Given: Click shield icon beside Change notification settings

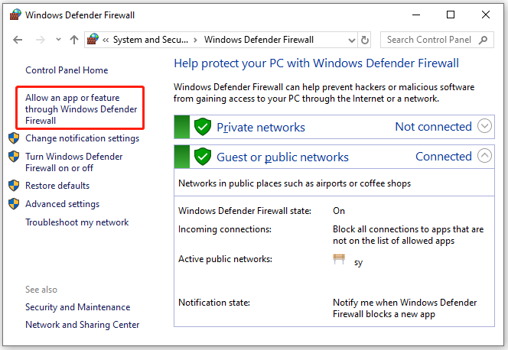Looking at the screenshot, I should [14, 138].
